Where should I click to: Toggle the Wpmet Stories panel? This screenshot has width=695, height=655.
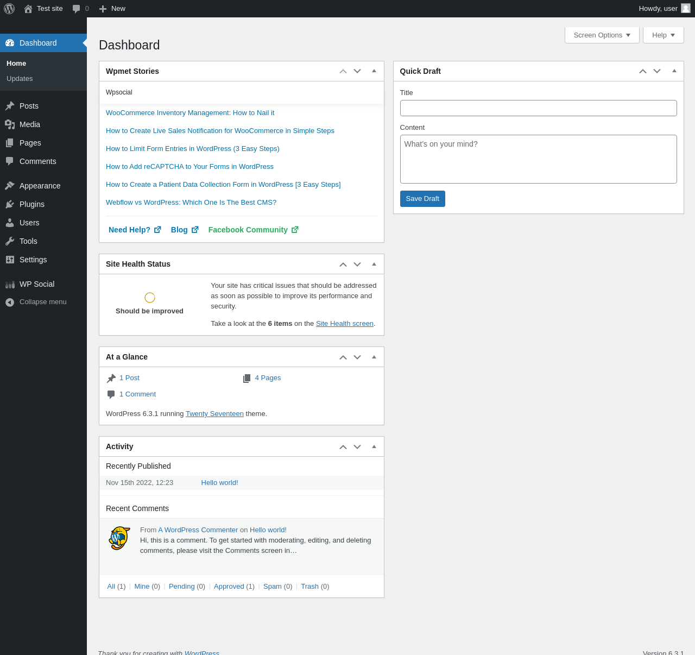[374, 71]
